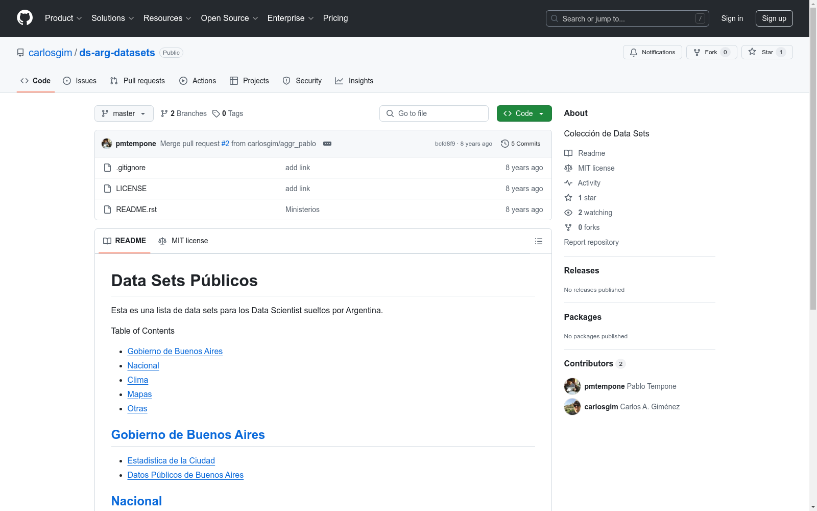Viewport: 817px width, 511px height.
Task: Open the ds-arg-datasets repository link
Action: point(117,53)
